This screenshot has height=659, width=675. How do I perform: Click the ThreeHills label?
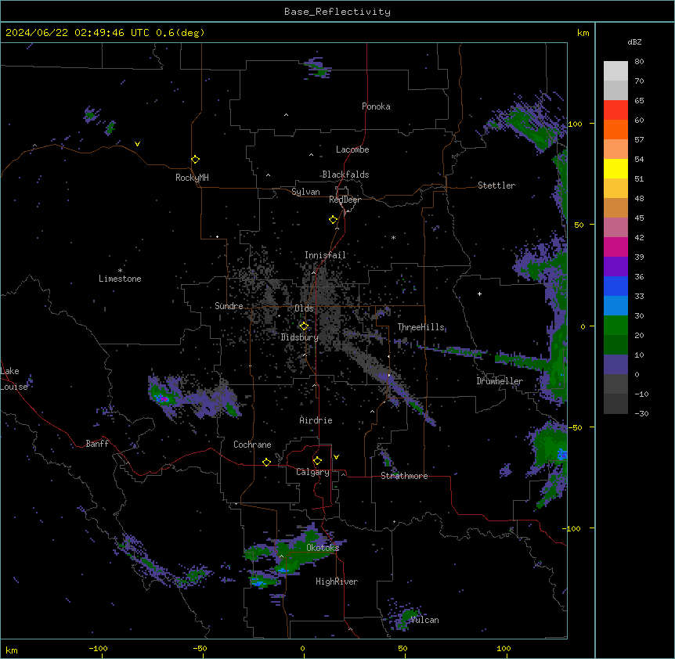(421, 327)
